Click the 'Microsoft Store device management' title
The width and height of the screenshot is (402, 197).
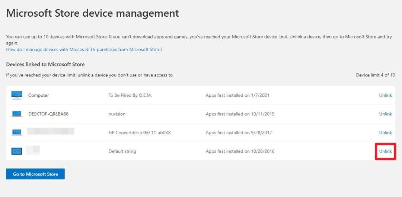coord(93,13)
